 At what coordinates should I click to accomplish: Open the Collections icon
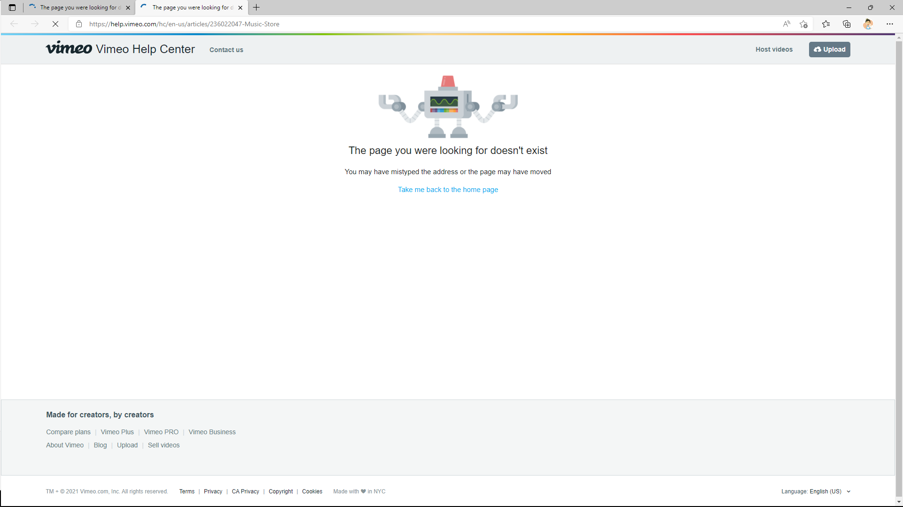pyautogui.click(x=847, y=24)
